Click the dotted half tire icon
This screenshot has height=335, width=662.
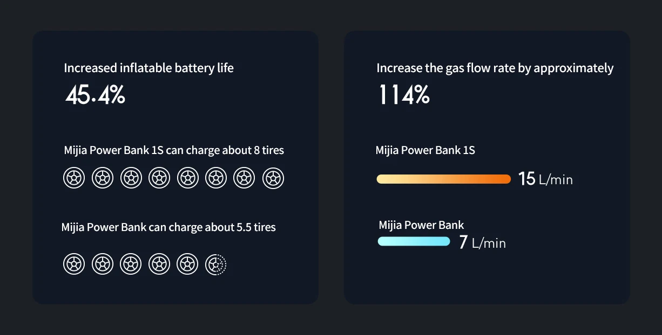[215, 264]
